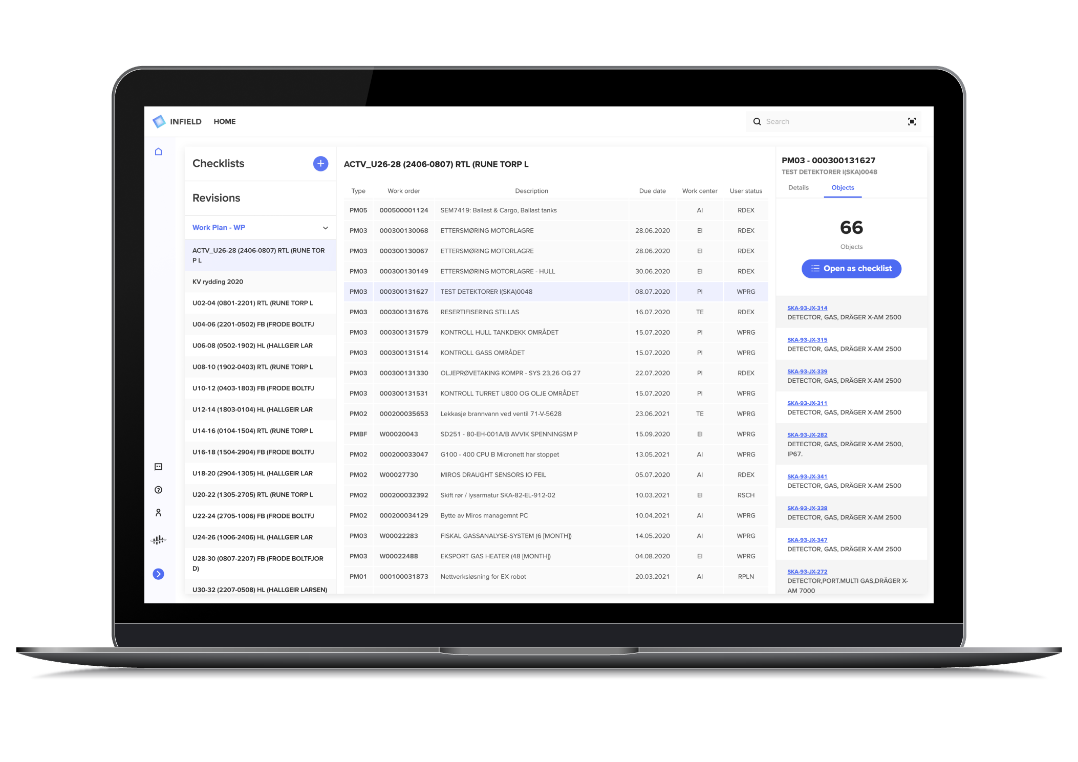Select revision U20-22 (1305-2705) RTL
The image size is (1078, 762).
coord(260,495)
